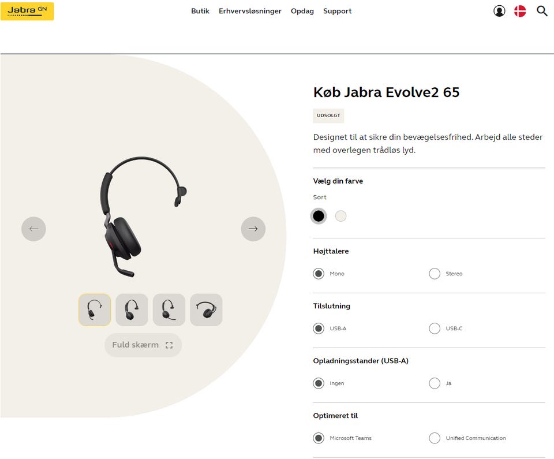Viewport: 554px width, 459px height.
Task: Select Ja for charging stand
Action: [435, 383]
